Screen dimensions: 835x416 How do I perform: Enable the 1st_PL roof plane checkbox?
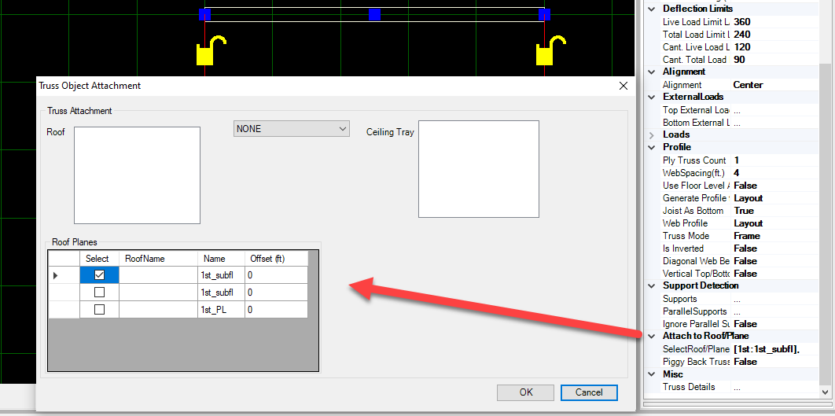point(99,310)
